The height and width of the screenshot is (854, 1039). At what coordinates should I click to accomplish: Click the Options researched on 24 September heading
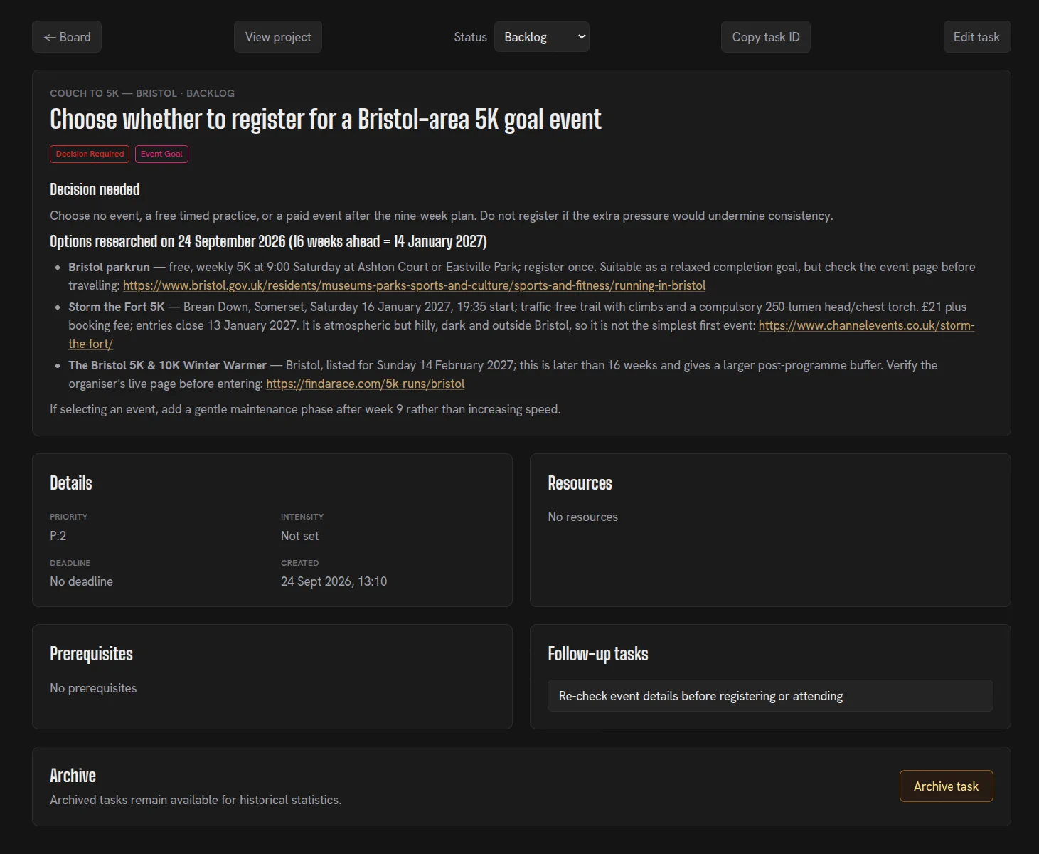[268, 241]
